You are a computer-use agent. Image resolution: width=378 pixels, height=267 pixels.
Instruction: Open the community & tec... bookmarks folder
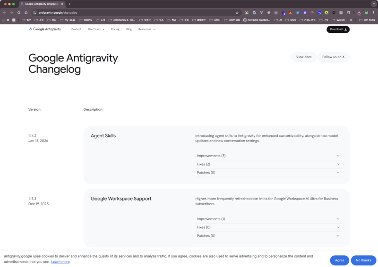click(x=122, y=20)
